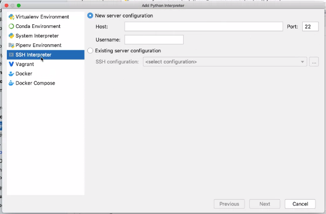Click the Previous button
The width and height of the screenshot is (326, 214).
(229, 204)
